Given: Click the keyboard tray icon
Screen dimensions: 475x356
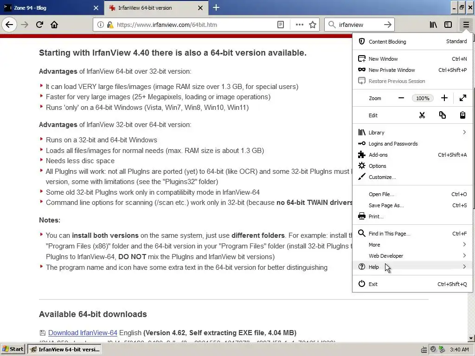Looking at the screenshot, I should 424,350.
